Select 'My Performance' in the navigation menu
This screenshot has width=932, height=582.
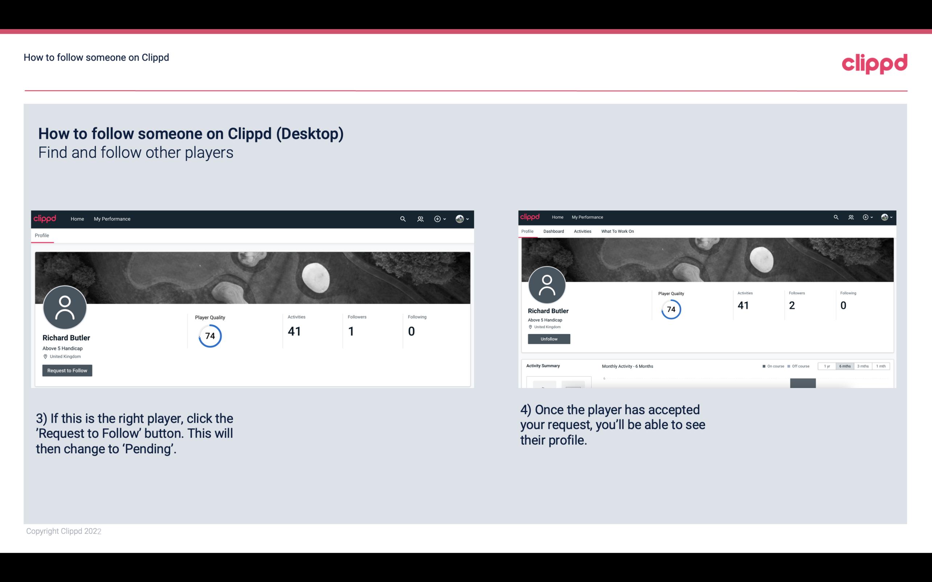(x=112, y=219)
